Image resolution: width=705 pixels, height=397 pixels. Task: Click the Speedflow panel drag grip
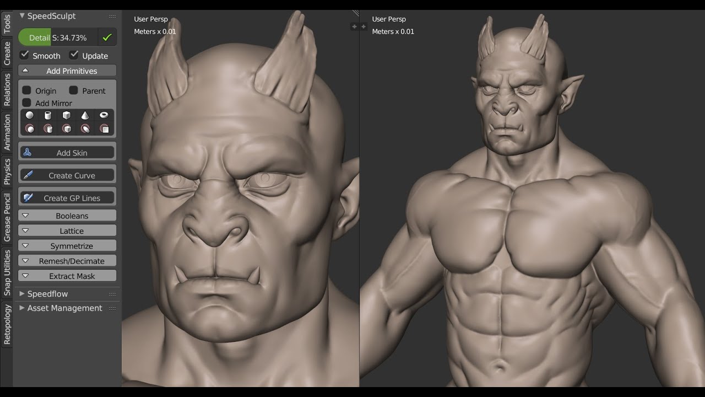tap(112, 294)
